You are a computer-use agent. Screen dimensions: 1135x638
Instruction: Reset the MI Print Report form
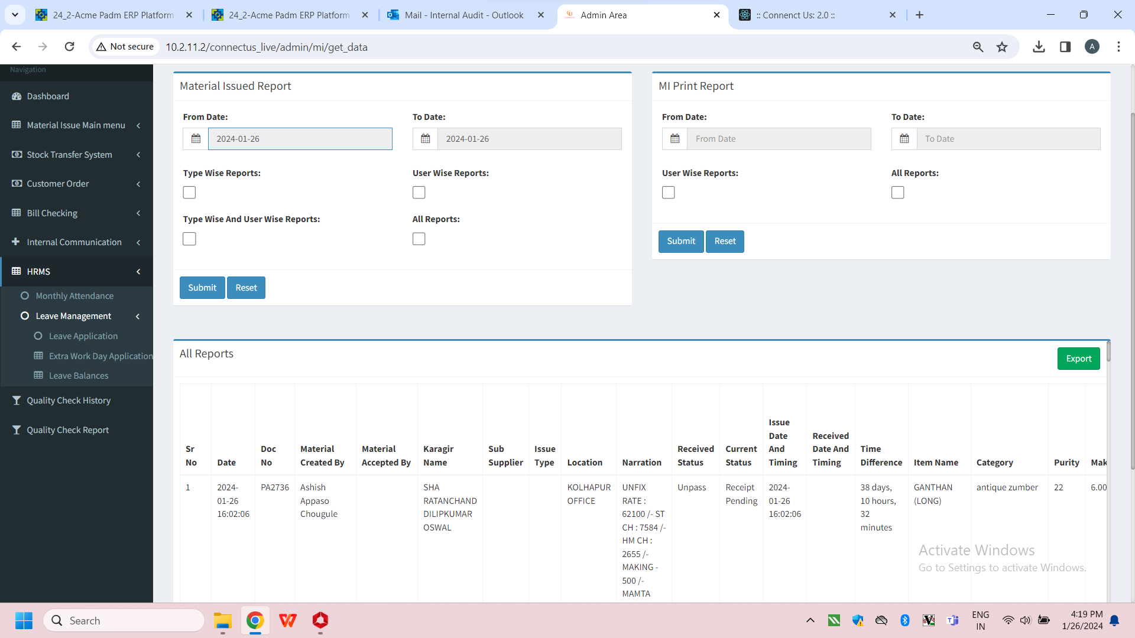(x=725, y=241)
